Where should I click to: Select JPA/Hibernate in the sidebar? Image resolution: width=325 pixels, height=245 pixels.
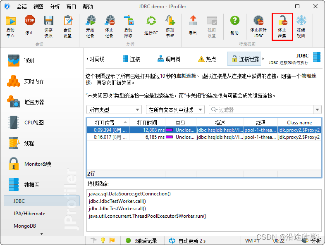click(29, 213)
